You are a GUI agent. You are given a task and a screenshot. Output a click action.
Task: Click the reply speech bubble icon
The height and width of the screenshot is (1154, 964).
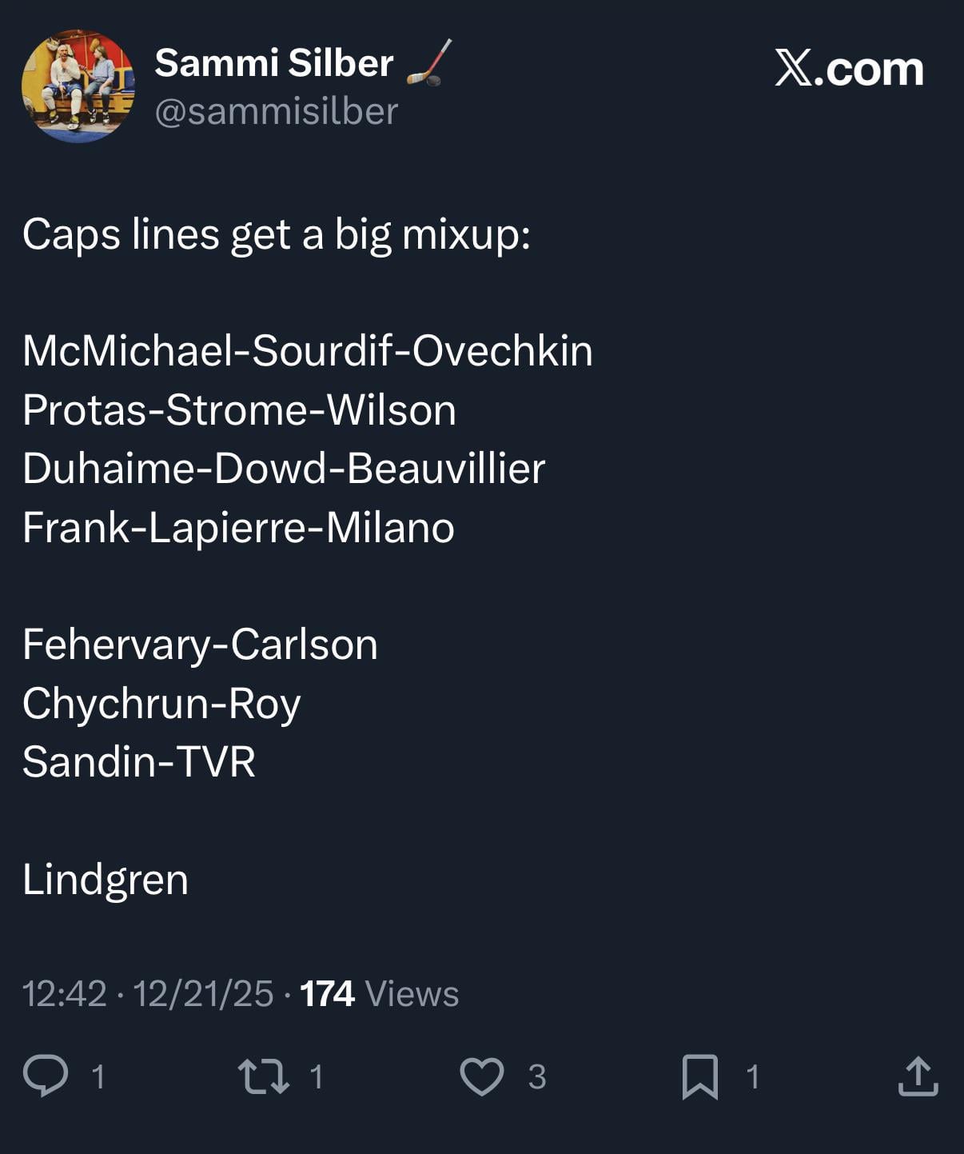[46, 1076]
